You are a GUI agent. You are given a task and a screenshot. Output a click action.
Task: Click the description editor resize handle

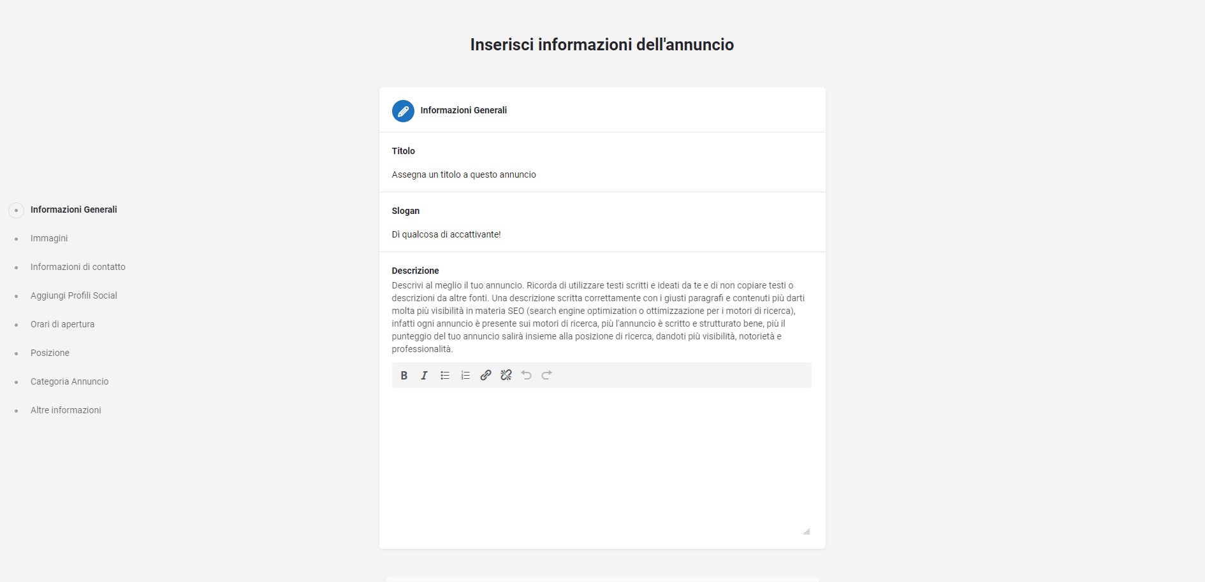pyautogui.click(x=807, y=531)
